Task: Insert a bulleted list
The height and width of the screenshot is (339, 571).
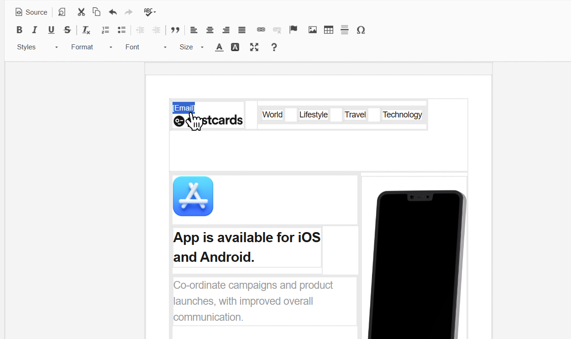Action: (x=121, y=30)
